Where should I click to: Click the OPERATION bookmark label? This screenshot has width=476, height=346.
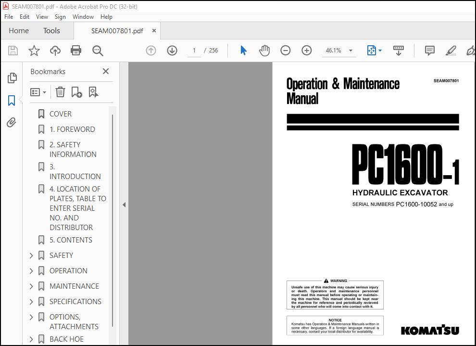click(x=68, y=271)
